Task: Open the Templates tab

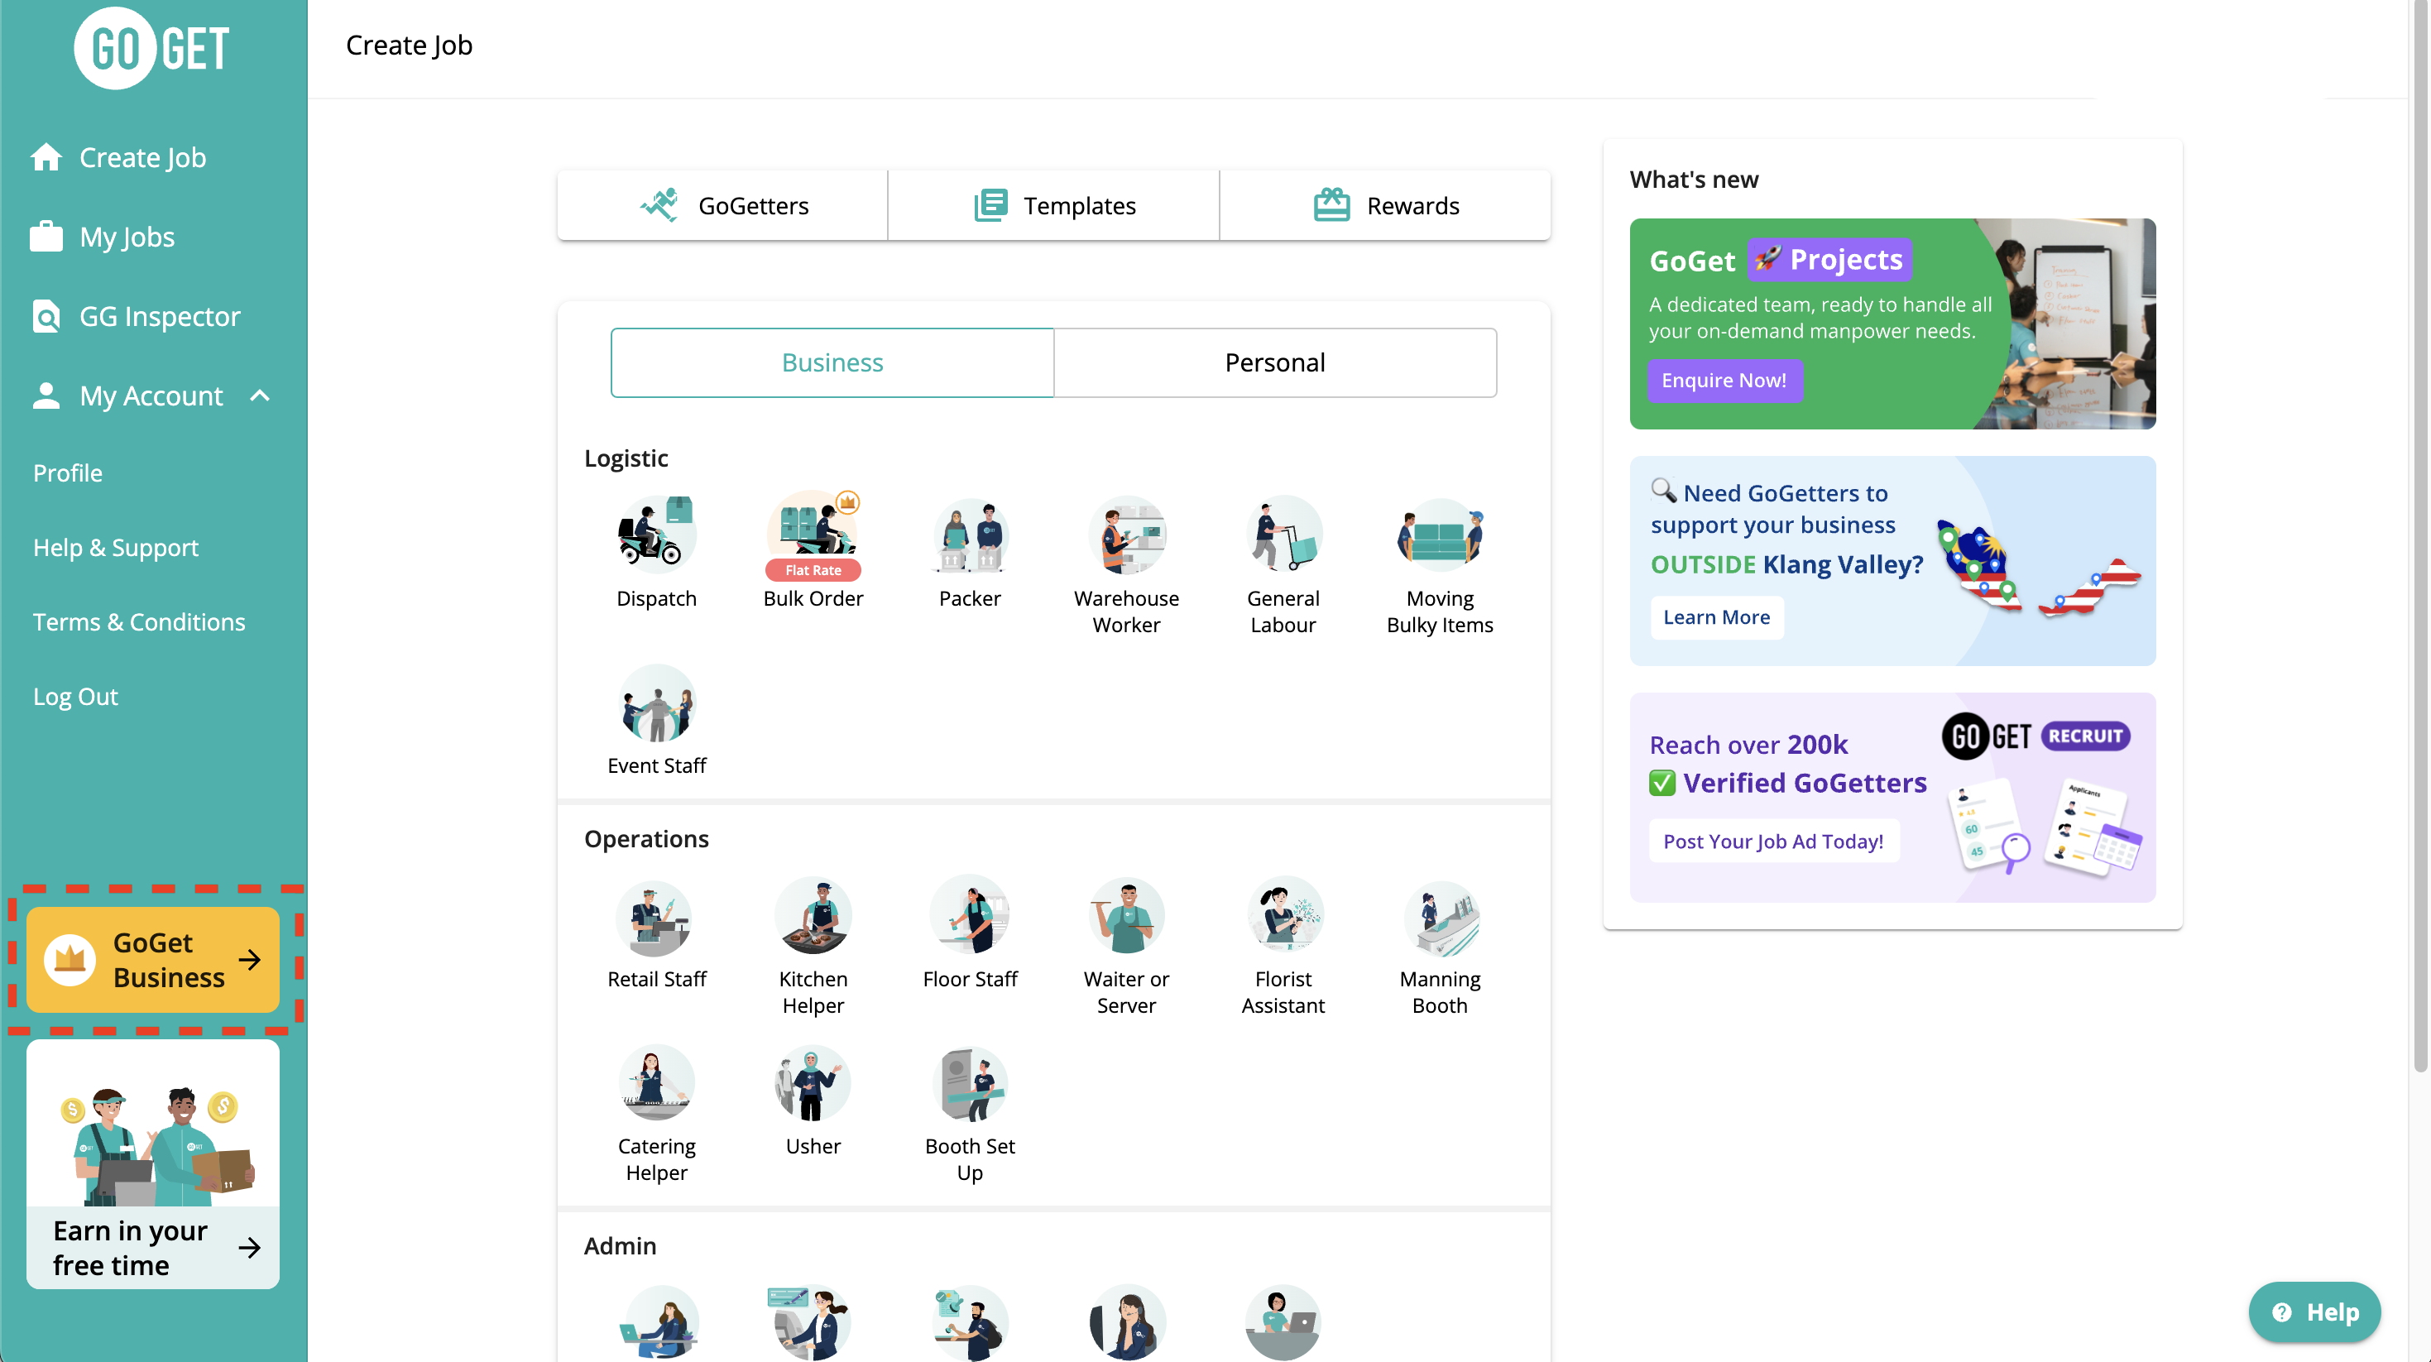Action: [1054, 206]
